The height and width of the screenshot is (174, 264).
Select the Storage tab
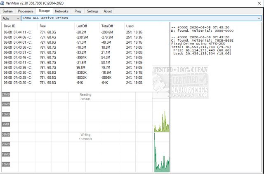[44, 11]
